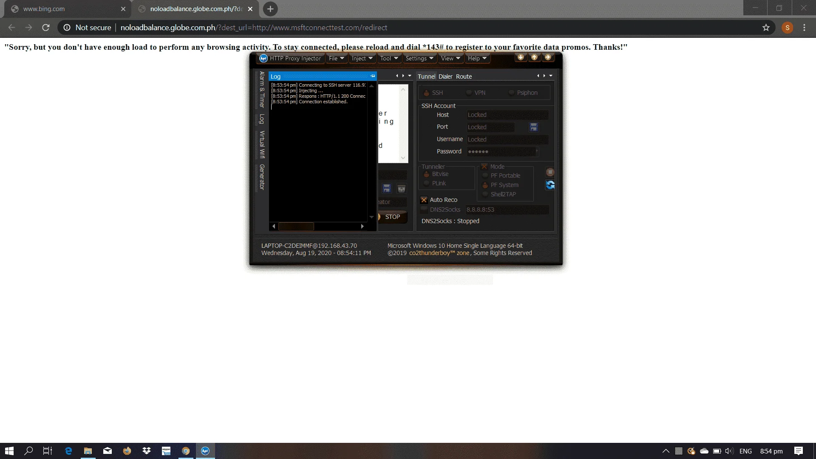Select Shell2TAP mode
The image size is (816, 459).
click(499, 194)
